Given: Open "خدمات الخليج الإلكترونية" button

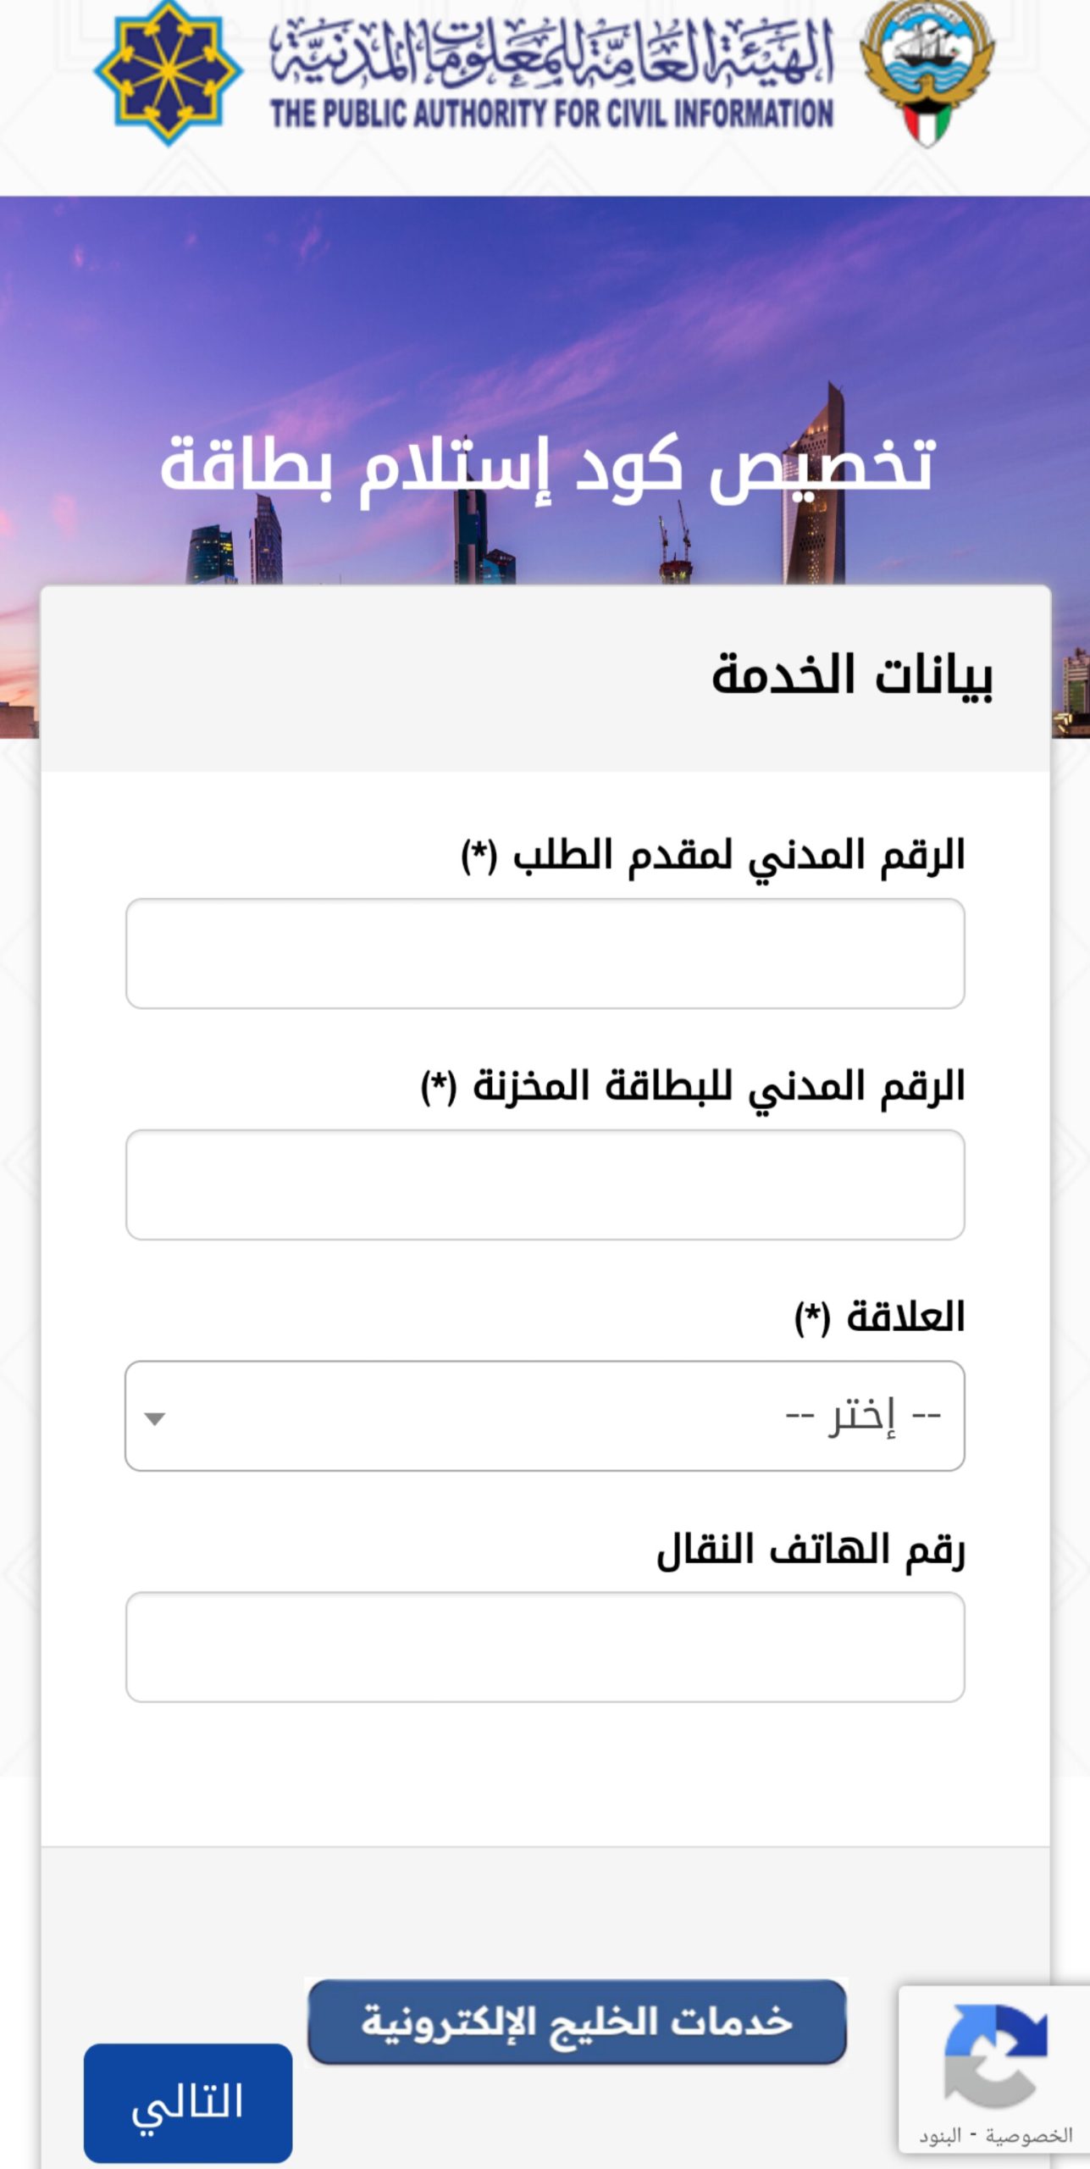Looking at the screenshot, I should (577, 2022).
